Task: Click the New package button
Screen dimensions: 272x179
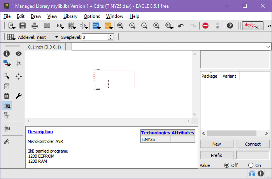Action: pos(217,144)
